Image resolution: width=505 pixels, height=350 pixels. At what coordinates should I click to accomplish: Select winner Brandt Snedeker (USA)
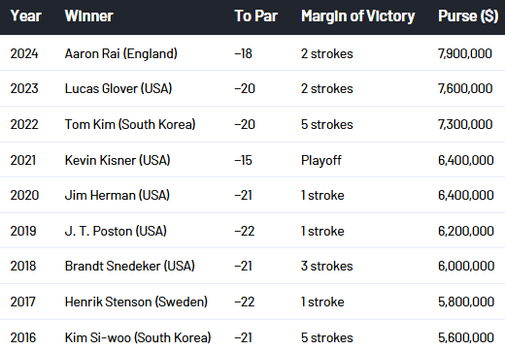tap(130, 266)
